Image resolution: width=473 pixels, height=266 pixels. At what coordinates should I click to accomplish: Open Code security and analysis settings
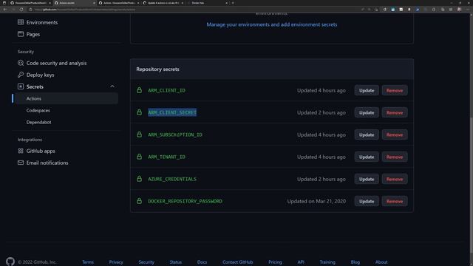click(56, 63)
